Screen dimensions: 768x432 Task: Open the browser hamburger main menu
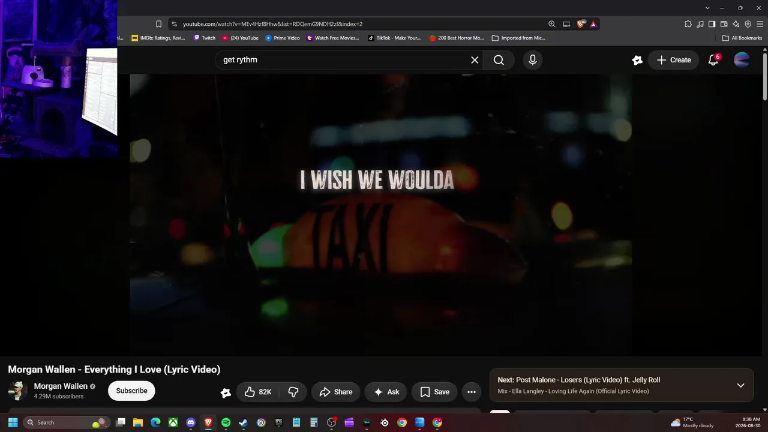pyautogui.click(x=760, y=24)
